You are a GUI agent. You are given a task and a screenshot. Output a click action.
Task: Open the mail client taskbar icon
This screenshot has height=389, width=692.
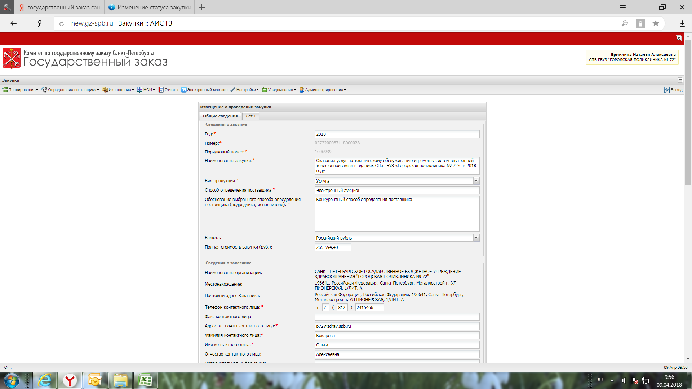click(x=95, y=381)
